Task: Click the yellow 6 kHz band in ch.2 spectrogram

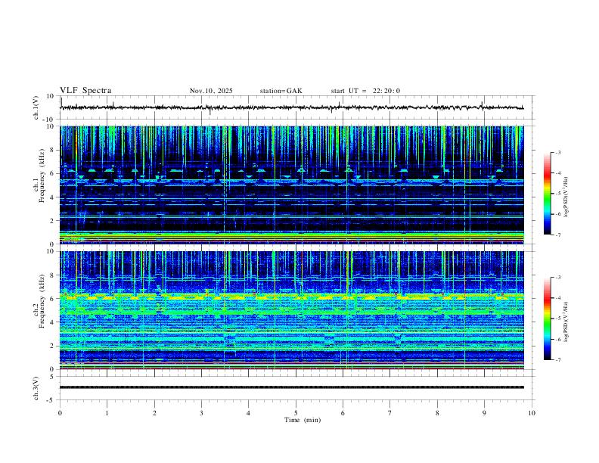Action: (x=292, y=297)
